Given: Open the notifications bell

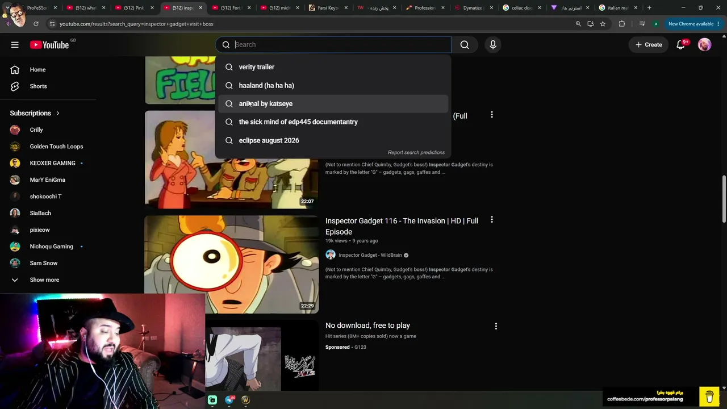Looking at the screenshot, I should [681, 45].
